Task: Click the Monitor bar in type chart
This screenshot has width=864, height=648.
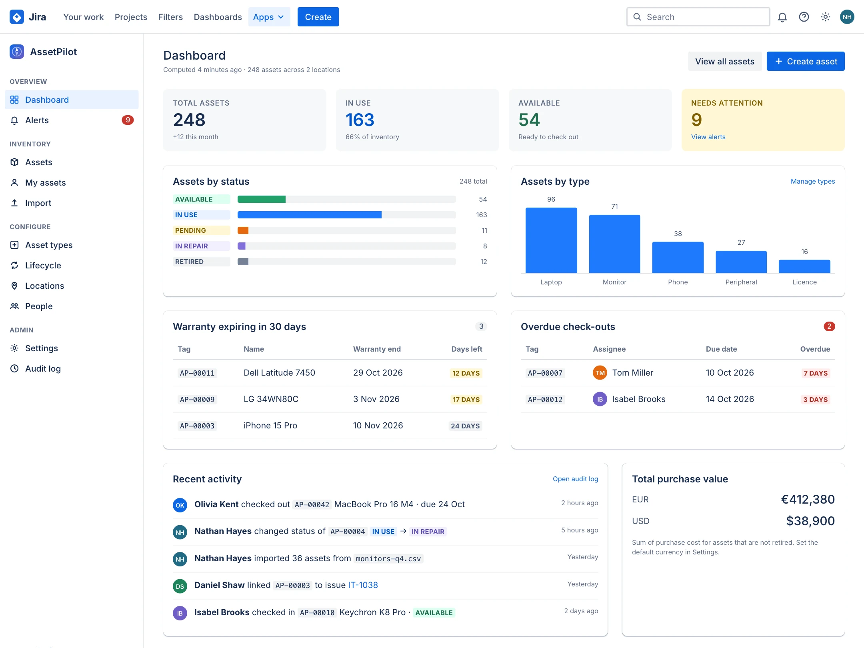Action: 614,244
